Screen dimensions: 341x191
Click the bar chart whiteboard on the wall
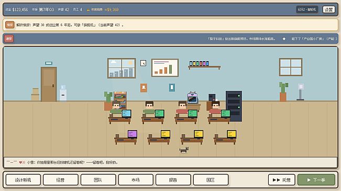[165, 68]
